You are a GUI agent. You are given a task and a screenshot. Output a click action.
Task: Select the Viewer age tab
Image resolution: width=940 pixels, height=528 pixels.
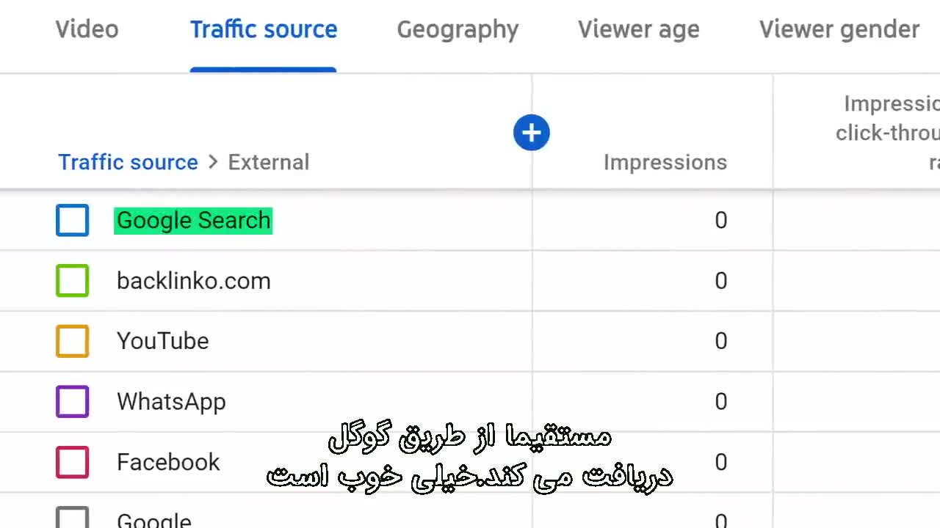[x=638, y=29]
